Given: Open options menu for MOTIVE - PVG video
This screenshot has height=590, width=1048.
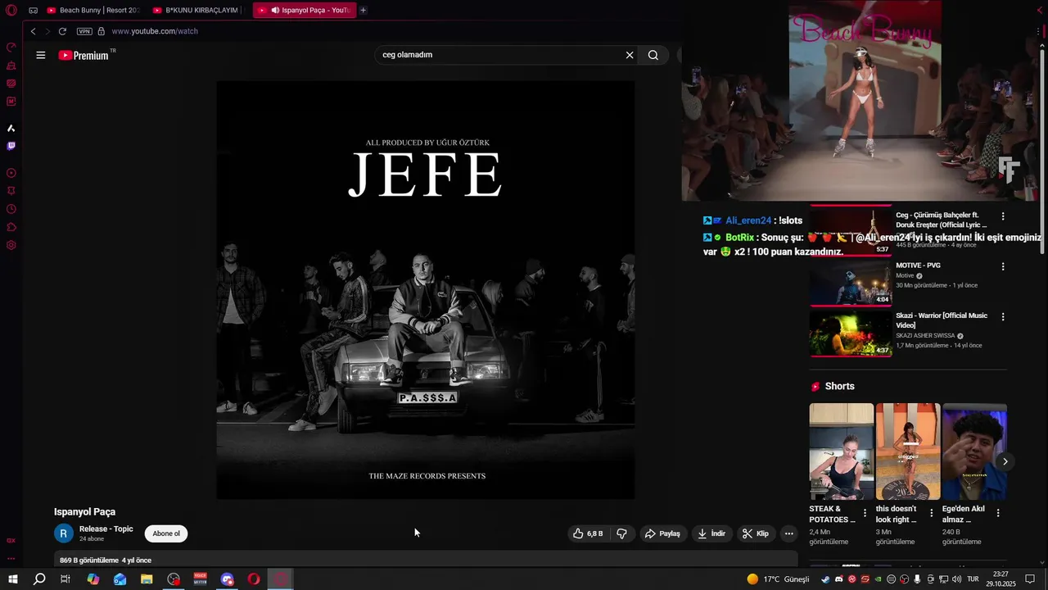Looking at the screenshot, I should tap(1003, 266).
